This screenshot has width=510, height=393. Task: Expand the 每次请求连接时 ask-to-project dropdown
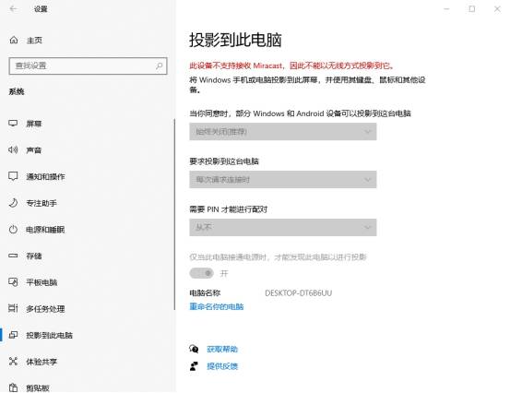click(x=283, y=179)
